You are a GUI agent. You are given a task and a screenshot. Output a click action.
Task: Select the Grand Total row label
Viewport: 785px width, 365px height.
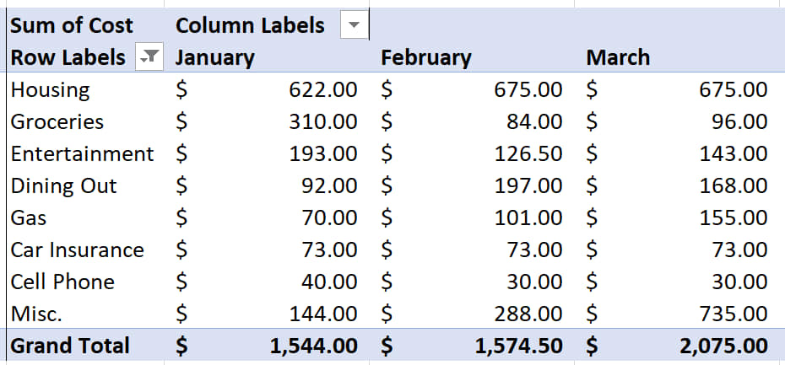click(70, 346)
